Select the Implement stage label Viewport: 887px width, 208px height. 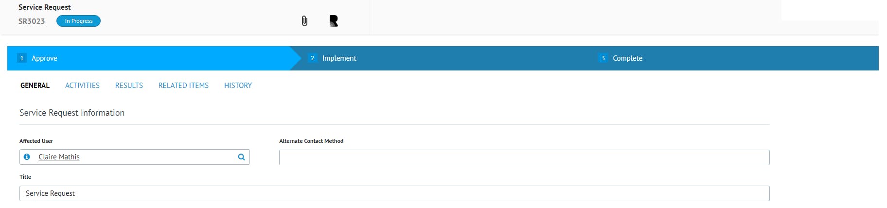pos(339,58)
